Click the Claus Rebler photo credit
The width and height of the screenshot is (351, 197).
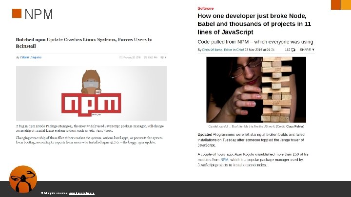pos(295,126)
